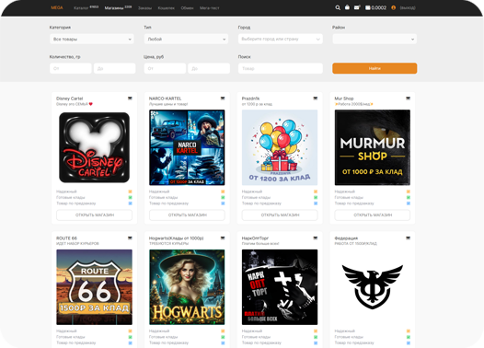Screen dimensions: 484x348
Task: Click the message icon on ROUTE 66 card
Action: [x=130, y=238]
